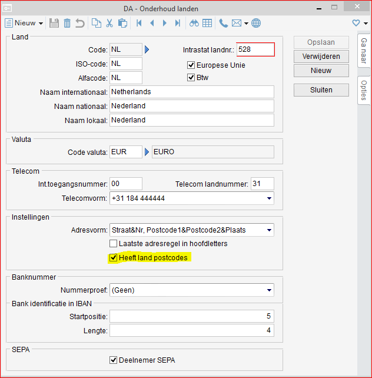Image resolution: width=372 pixels, height=378 pixels.
Task: Click the envelope email icon
Action: pos(237,23)
